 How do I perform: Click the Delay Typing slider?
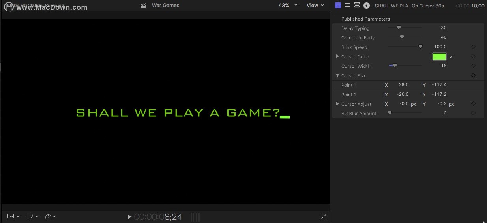405,28
